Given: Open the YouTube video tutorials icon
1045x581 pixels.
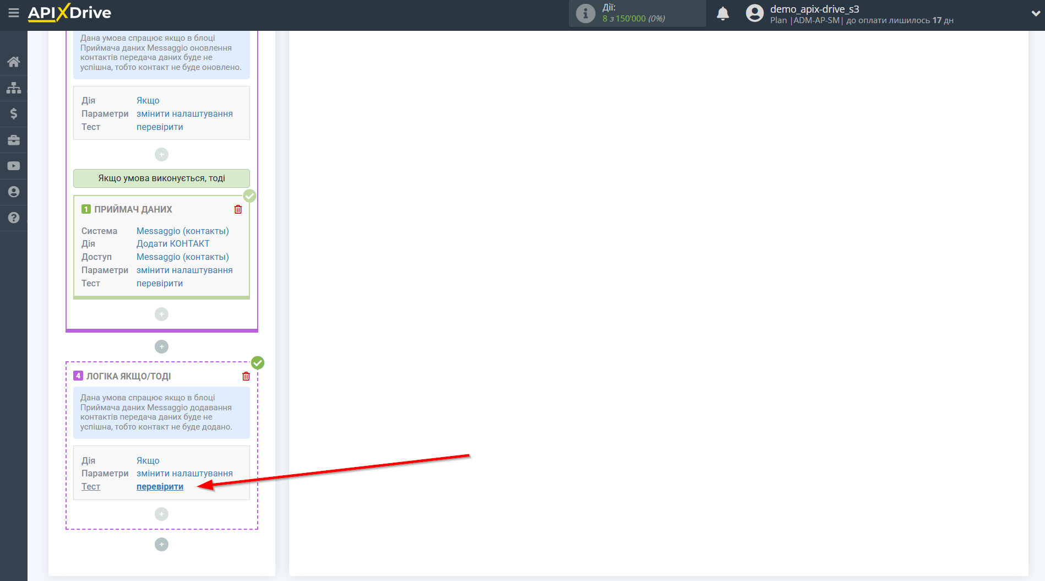Looking at the screenshot, I should coord(14,166).
